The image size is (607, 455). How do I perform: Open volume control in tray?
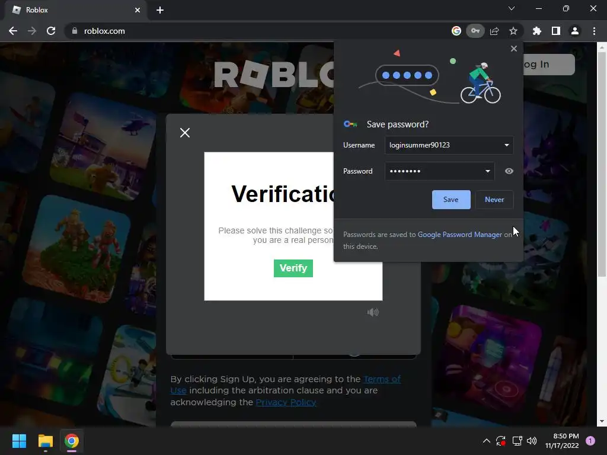click(x=532, y=441)
